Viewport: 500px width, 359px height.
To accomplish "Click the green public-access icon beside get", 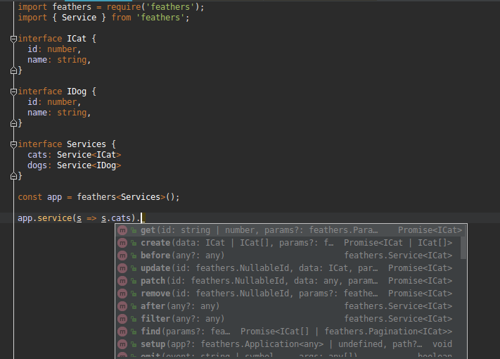I will 134,230.
